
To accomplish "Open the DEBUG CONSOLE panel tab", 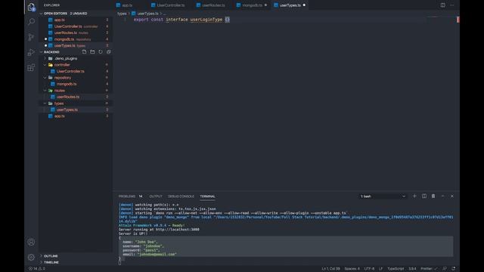I will tap(181, 196).
